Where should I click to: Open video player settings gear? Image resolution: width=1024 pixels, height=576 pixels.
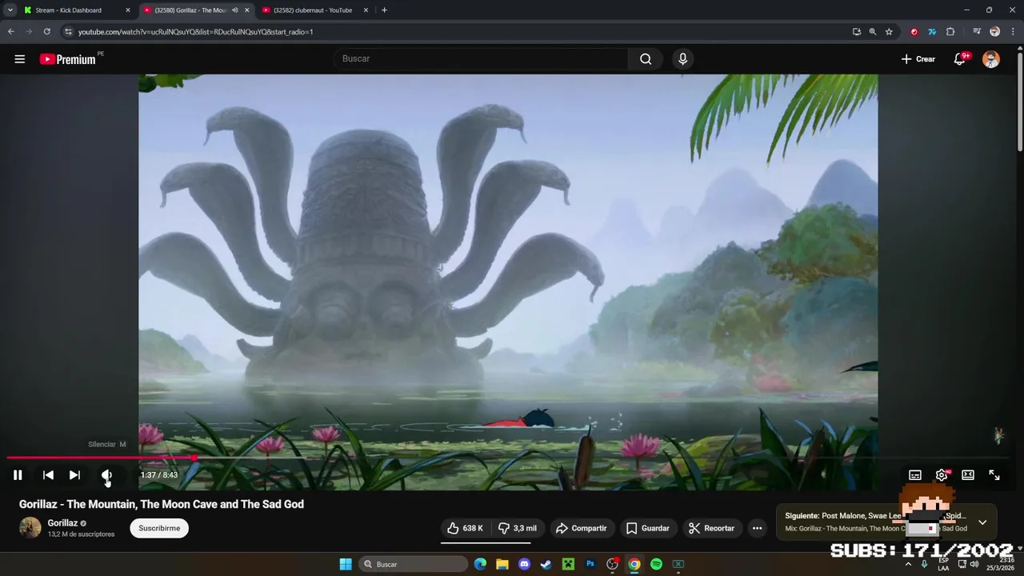tap(942, 475)
